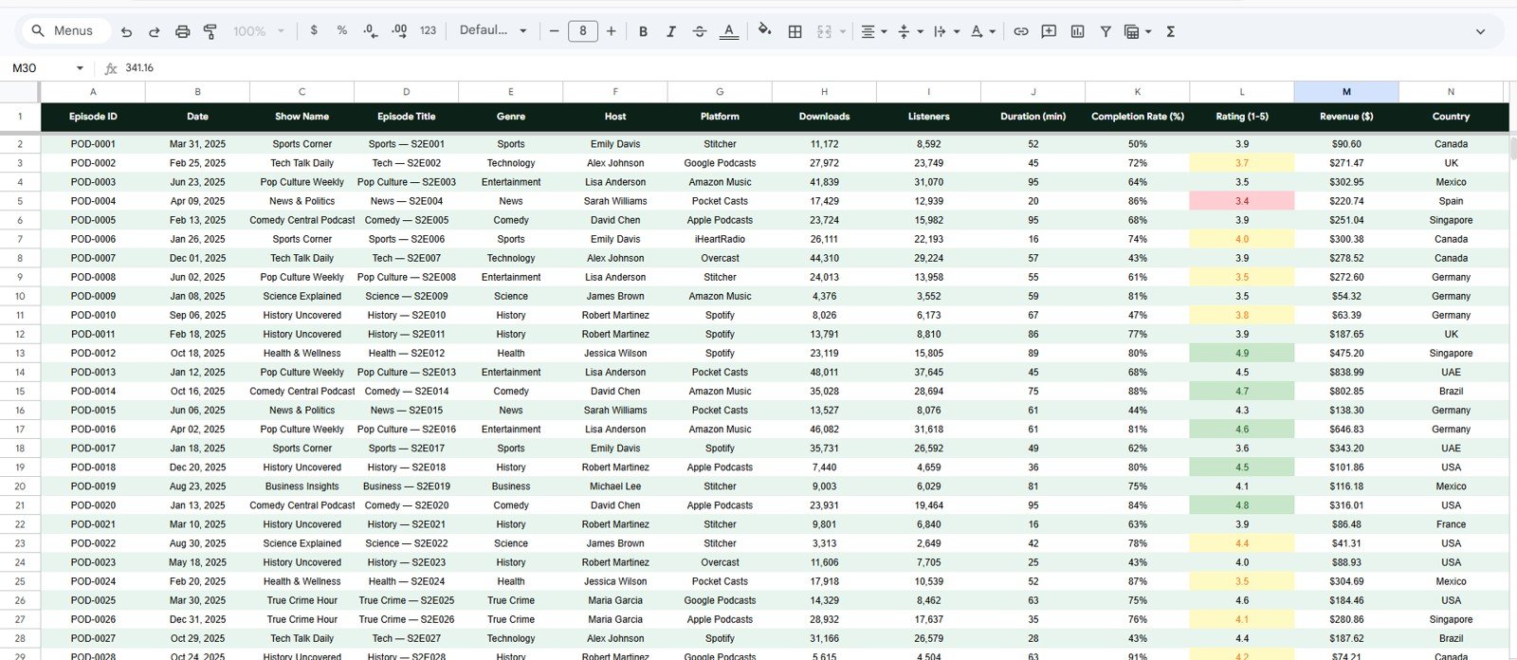Click the Redo icon
The height and width of the screenshot is (660, 1517).
click(x=154, y=31)
